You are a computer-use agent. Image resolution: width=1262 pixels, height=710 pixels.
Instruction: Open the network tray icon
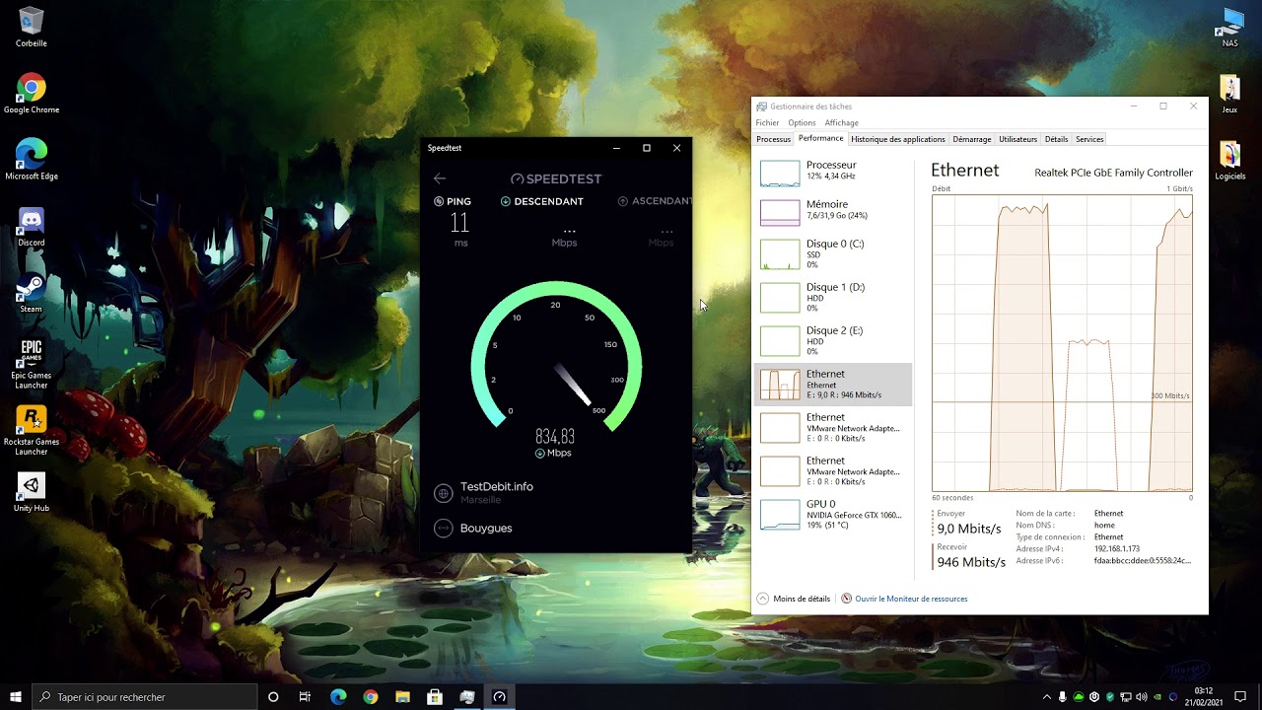point(1126,697)
